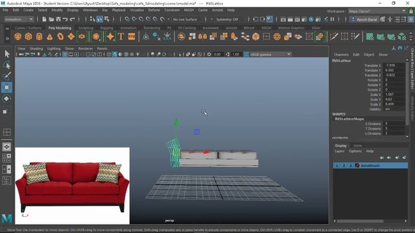Click the Multi-Cut knife shelf icon
415x233 pixels.
coord(334,36)
